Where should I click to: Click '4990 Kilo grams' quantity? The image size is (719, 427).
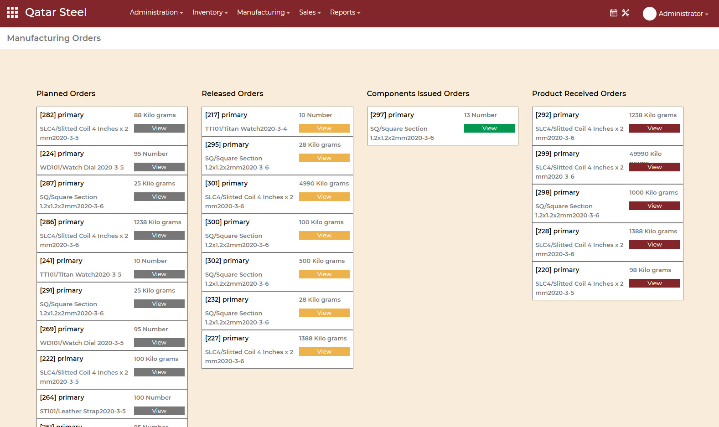pyautogui.click(x=324, y=183)
